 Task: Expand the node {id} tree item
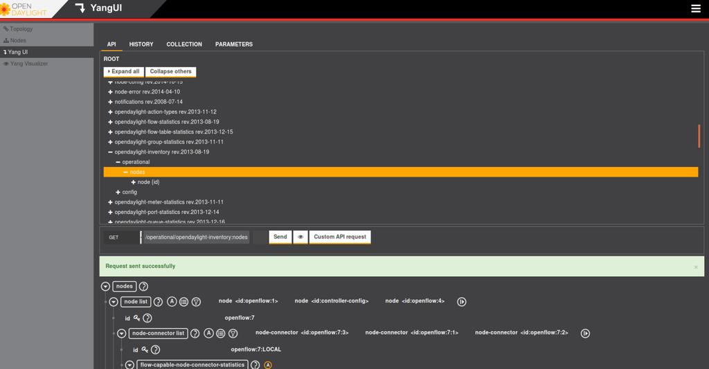134,182
